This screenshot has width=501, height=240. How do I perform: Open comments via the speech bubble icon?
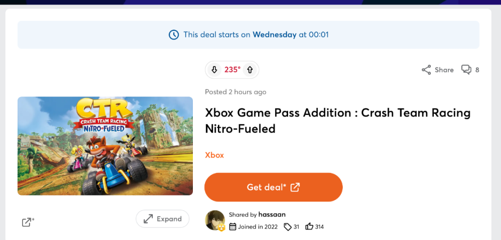[x=466, y=70]
